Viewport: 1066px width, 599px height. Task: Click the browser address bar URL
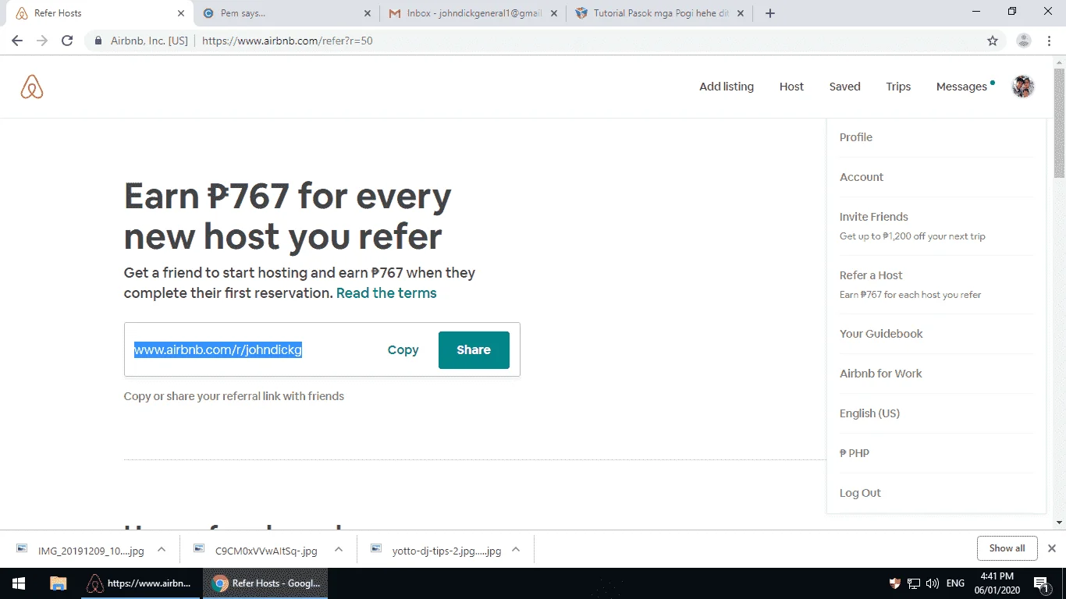click(x=287, y=41)
